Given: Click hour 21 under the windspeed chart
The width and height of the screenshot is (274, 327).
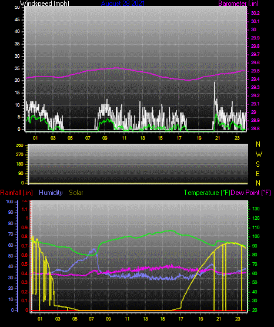Looking at the screenshot, I should coord(218,138).
